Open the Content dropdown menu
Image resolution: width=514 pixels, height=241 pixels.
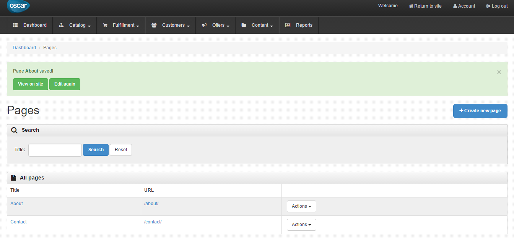pos(257,25)
